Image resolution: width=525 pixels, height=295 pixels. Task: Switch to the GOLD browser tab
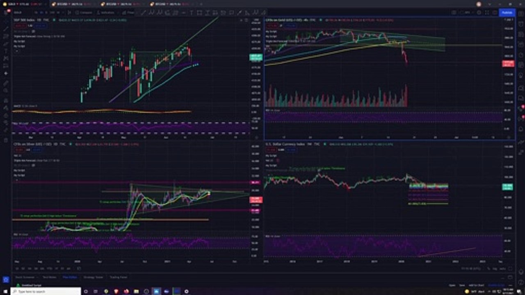tap(24, 4)
